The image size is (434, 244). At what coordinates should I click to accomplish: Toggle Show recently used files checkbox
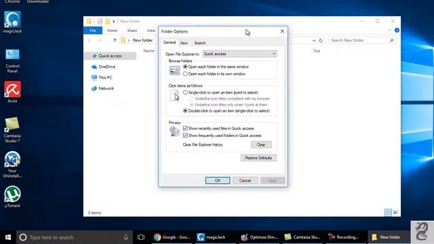click(185, 128)
